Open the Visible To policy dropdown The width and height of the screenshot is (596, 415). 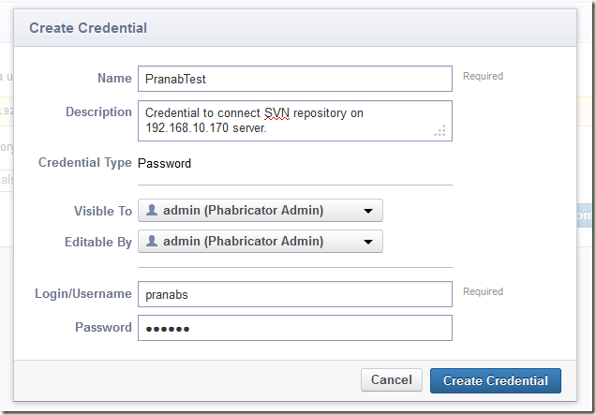coord(260,211)
